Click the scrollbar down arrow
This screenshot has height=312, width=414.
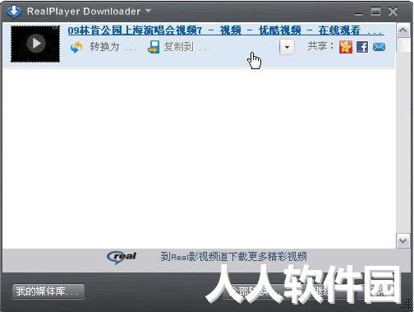click(x=402, y=241)
